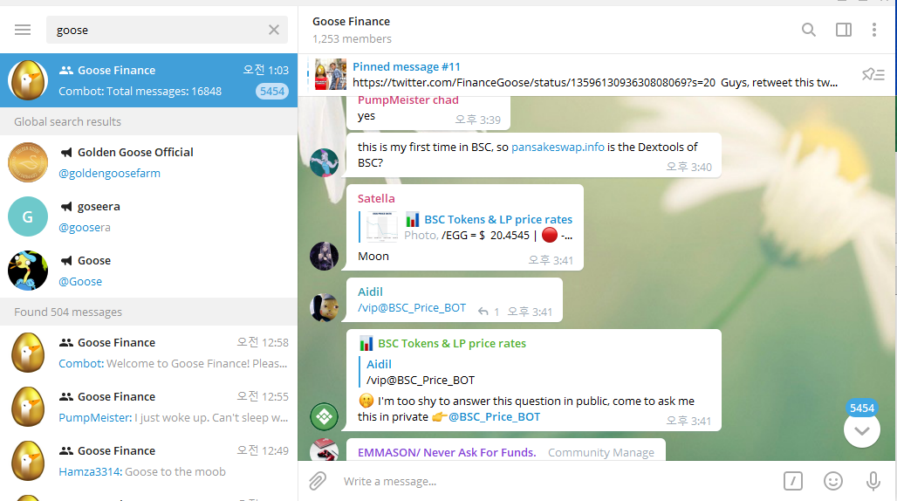Search inside the Goose Finance chat
Image resolution: width=897 pixels, height=501 pixels.
(808, 30)
